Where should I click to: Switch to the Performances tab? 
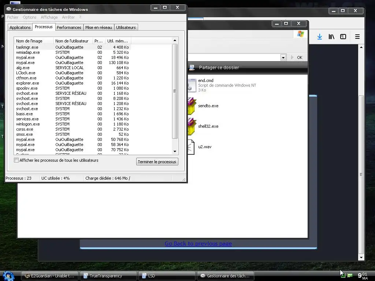(x=69, y=27)
